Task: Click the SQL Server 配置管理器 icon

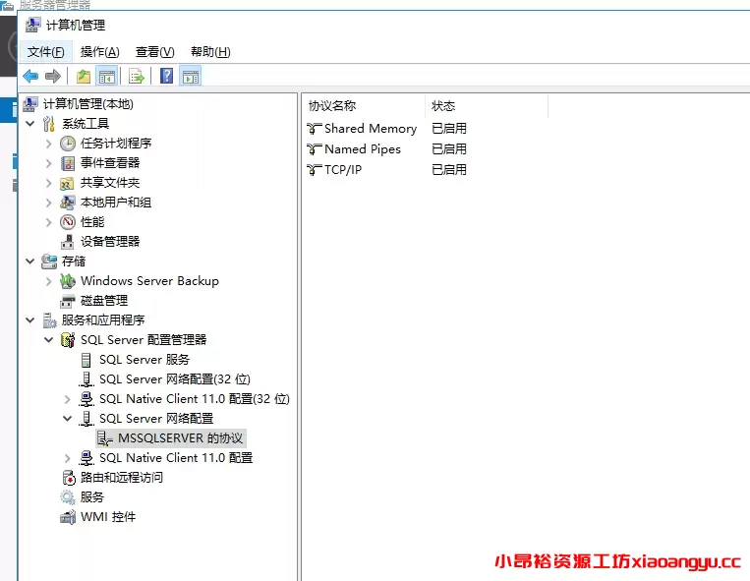Action: point(68,340)
